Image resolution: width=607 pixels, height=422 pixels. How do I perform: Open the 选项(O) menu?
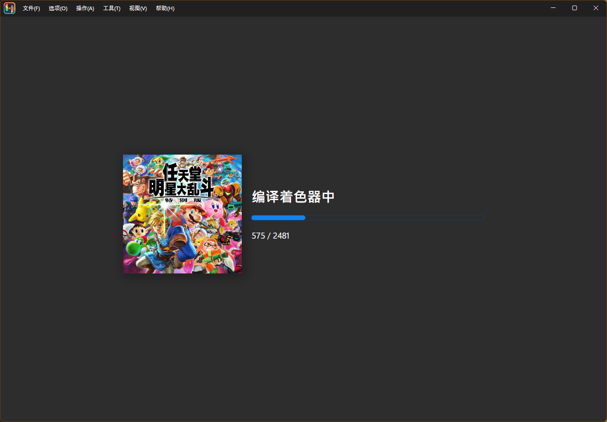58,8
